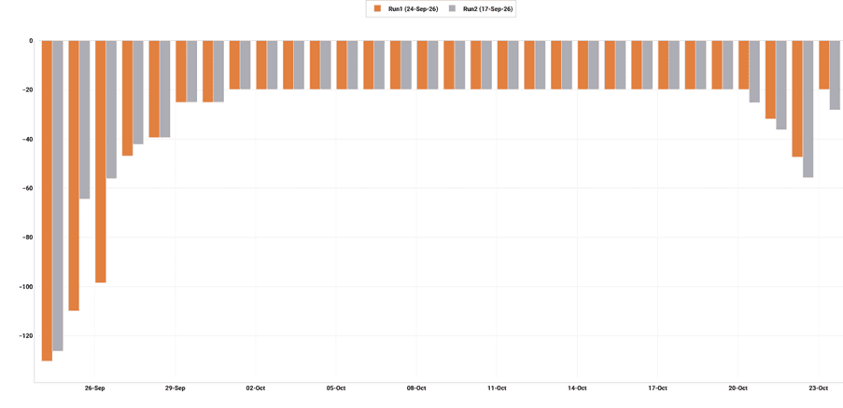Screen dimensions: 843x408
Task: Click the 26-Sep axis label
Action: click(94, 388)
